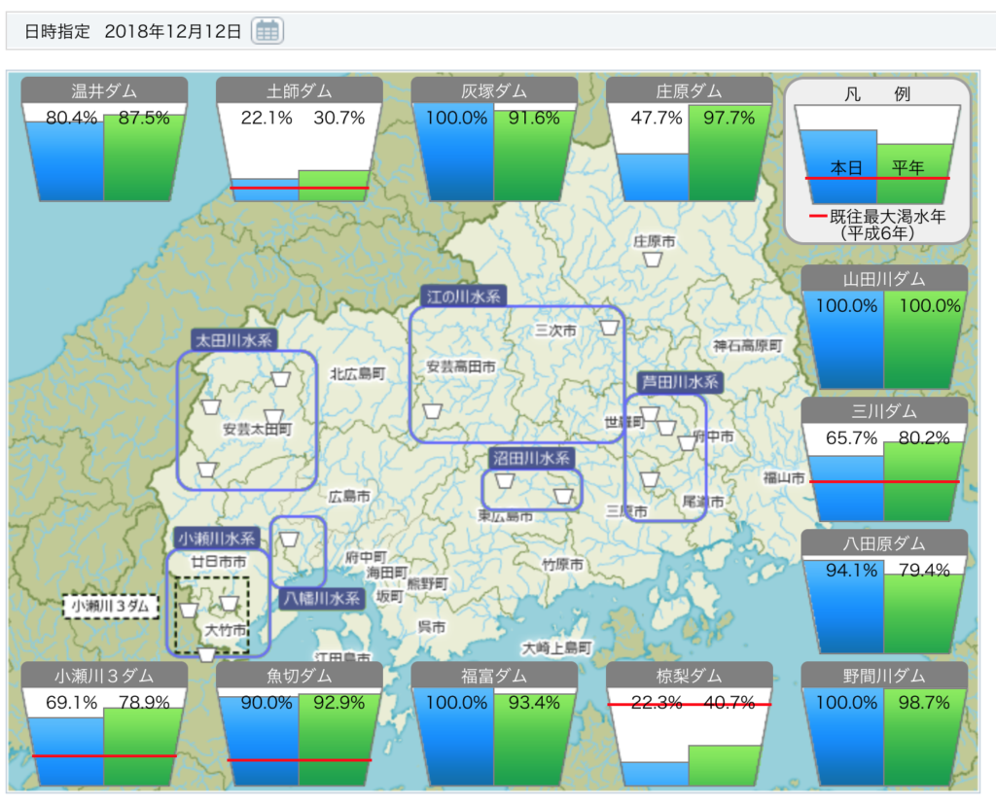Click left dam marker in 沼田川水系
The height and width of the screenshot is (802, 996).
[x=505, y=479]
